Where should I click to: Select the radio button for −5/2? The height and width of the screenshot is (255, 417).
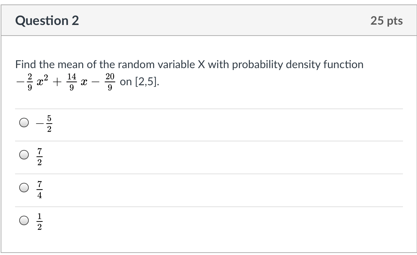24,123
